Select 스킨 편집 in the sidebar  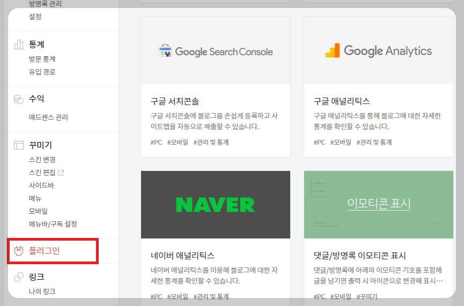point(42,173)
